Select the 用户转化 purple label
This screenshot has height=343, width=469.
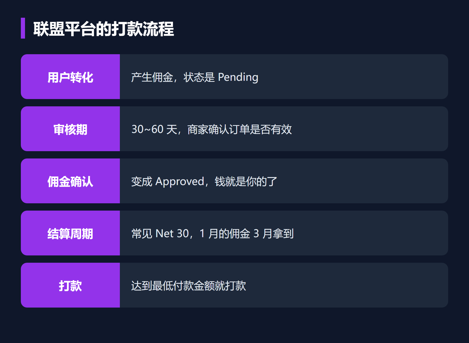pos(70,77)
